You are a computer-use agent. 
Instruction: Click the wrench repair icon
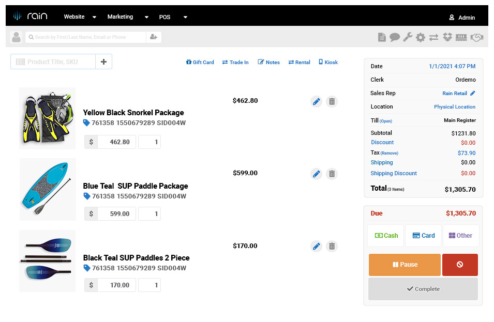408,37
